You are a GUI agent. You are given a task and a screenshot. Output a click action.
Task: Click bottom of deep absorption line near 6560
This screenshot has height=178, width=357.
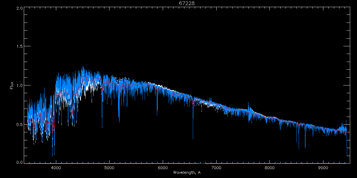pyautogui.click(x=193, y=138)
